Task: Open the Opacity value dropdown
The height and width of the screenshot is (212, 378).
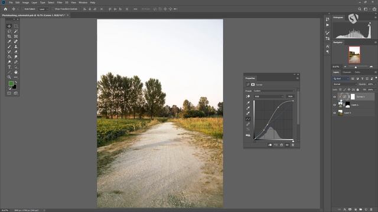Action: click(x=372, y=84)
